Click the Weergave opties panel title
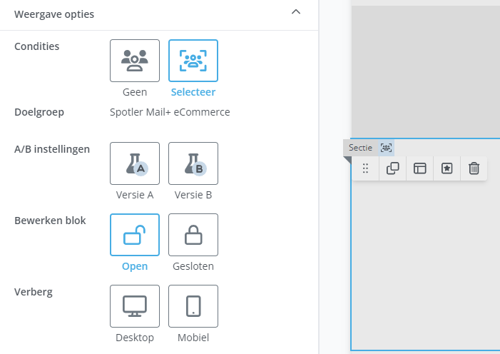The height and width of the screenshot is (354, 500). click(54, 14)
